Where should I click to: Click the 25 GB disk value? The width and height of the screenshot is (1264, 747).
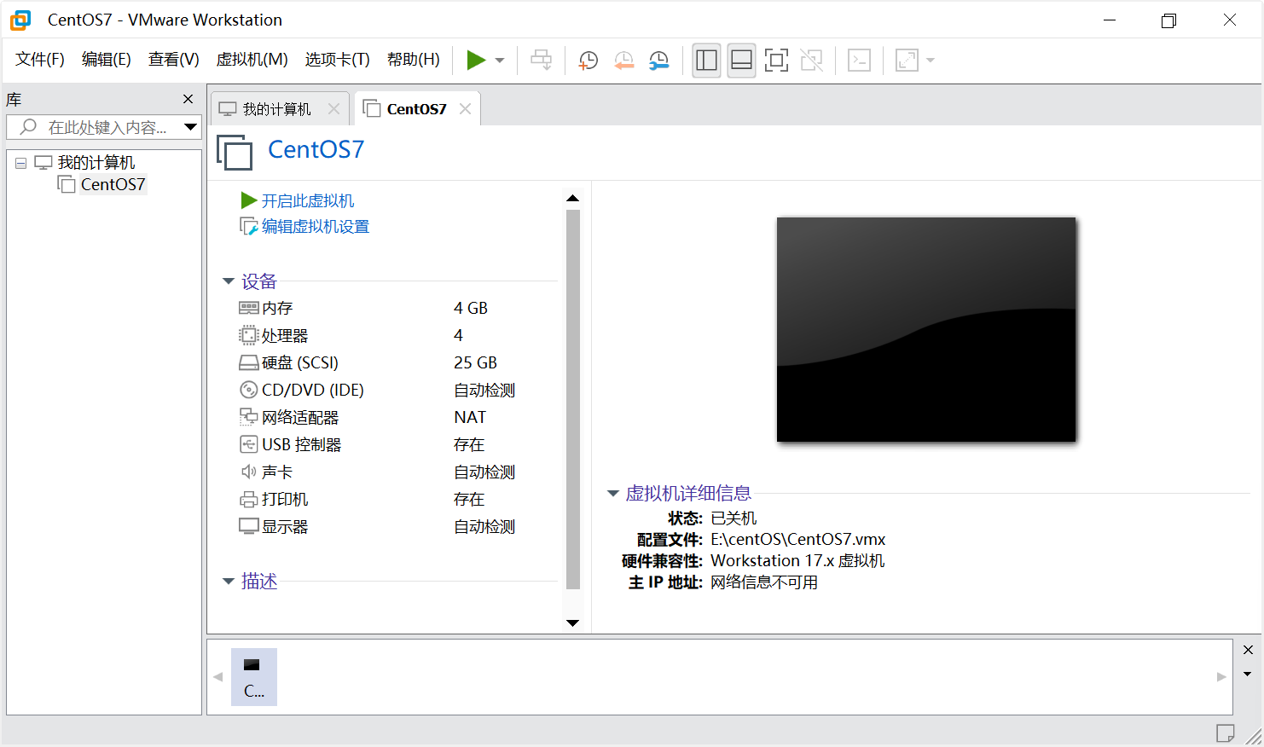click(x=475, y=362)
